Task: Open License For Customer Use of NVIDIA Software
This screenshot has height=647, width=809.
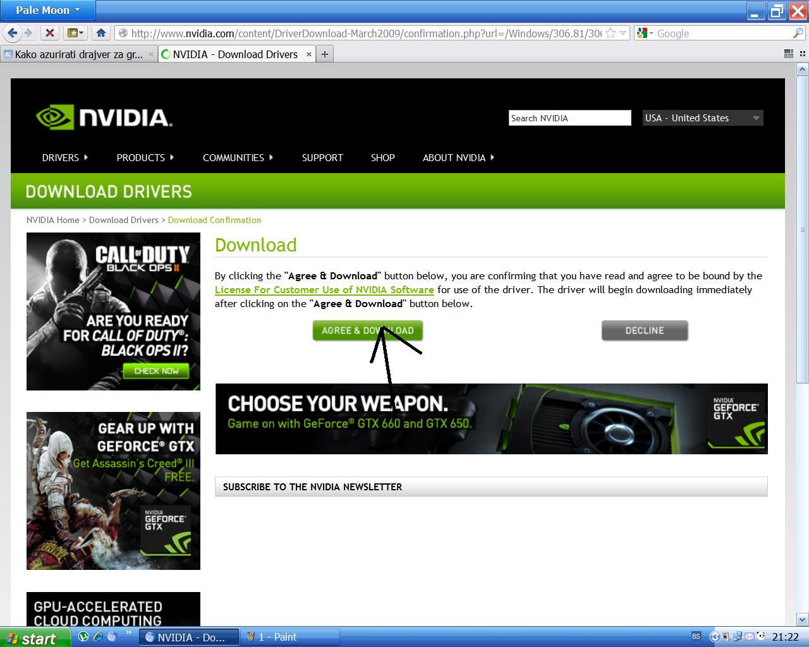Action: point(324,290)
